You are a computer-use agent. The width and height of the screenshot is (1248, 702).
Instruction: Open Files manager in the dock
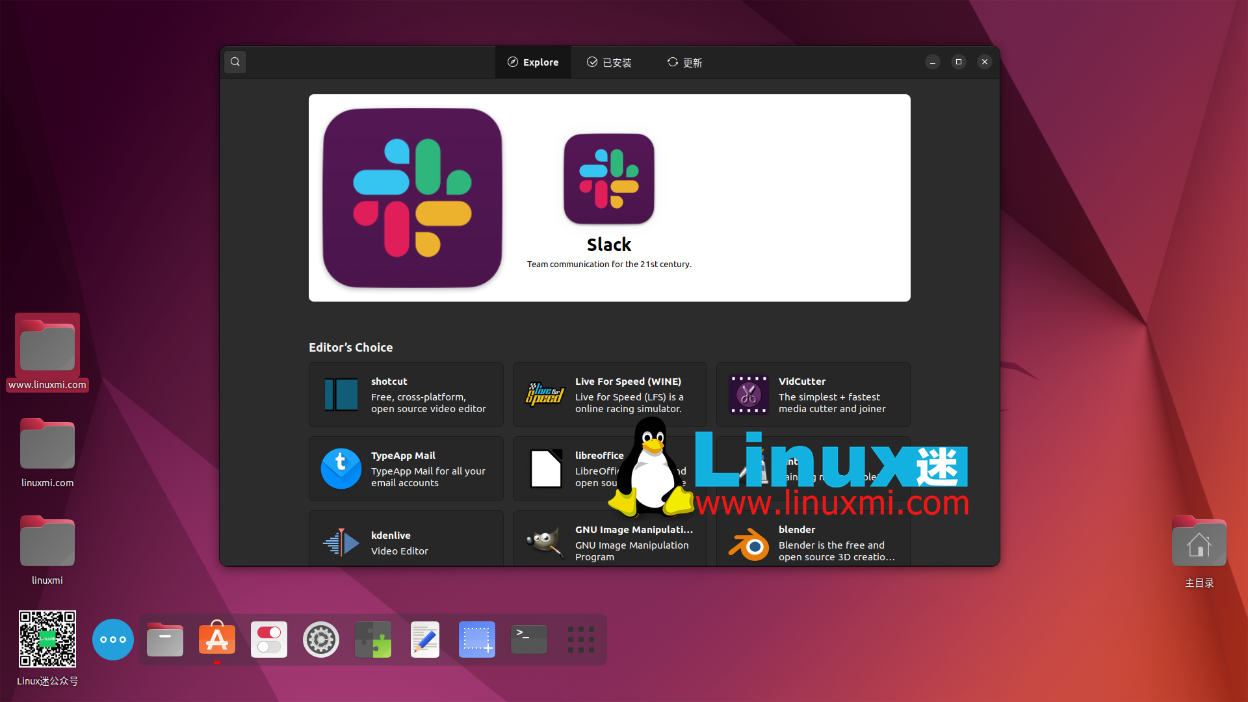pyautogui.click(x=165, y=640)
